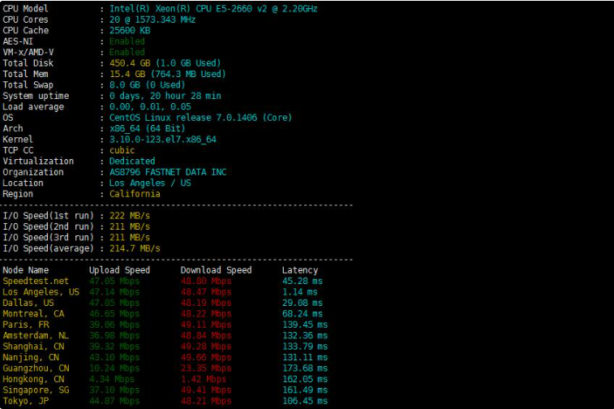Viewport: 614px width, 409px height.
Task: Click the Region California value
Action: (x=135, y=194)
